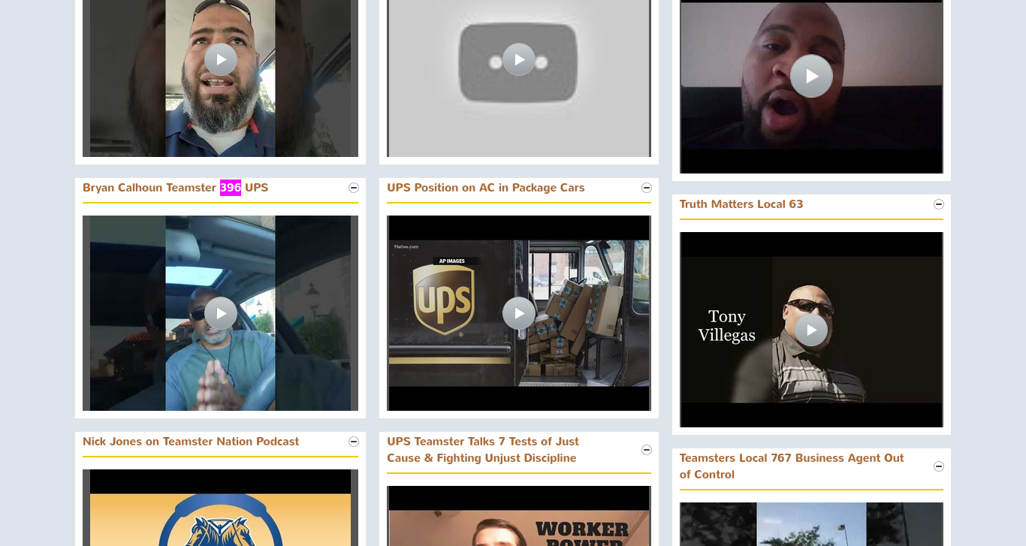Screen dimensions: 1026x546
Task: Click the highlighted 396 in Bryan Calhoun title
Action: click(x=231, y=188)
